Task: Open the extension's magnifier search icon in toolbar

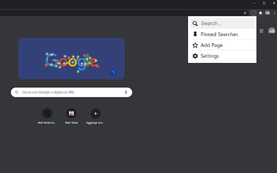Action: tap(253, 13)
